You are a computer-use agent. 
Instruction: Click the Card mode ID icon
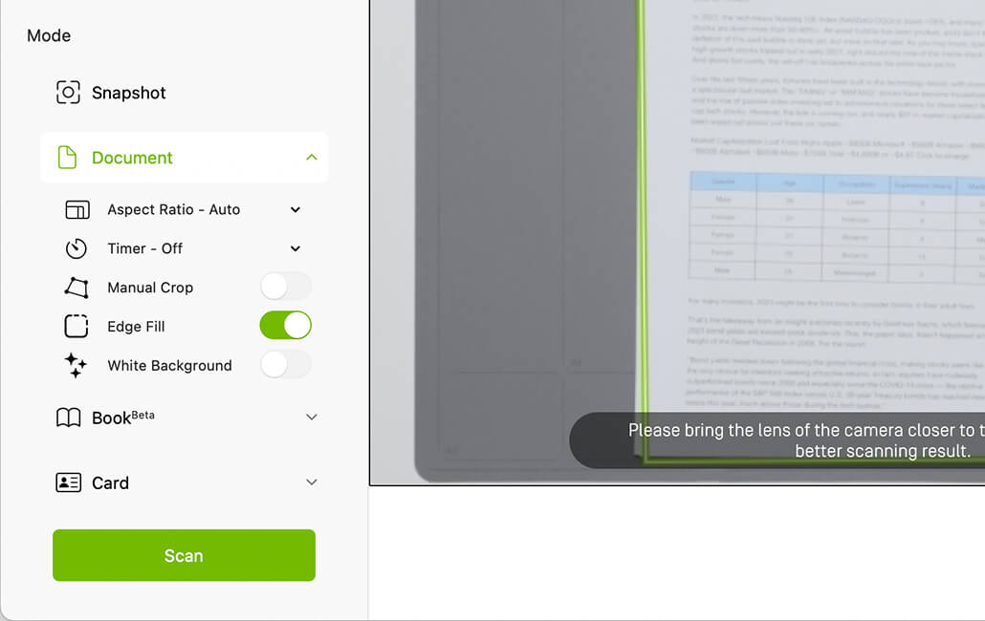pos(69,482)
